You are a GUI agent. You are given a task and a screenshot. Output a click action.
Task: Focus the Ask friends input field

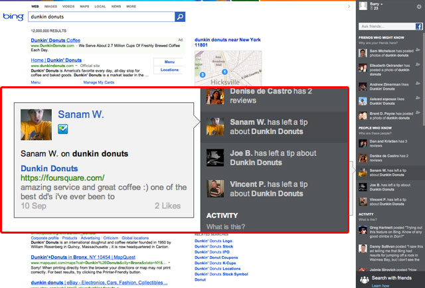387,27
